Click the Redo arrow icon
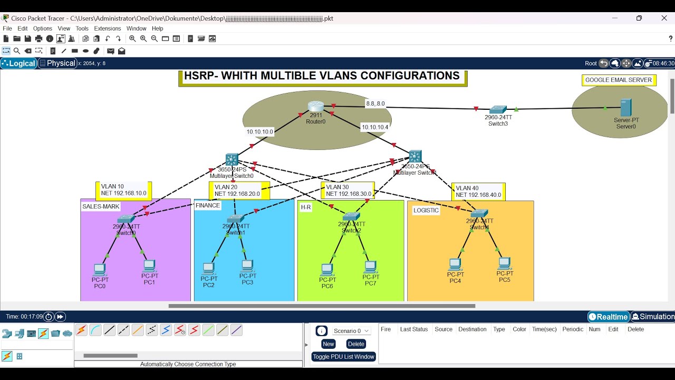Screen dimensions: 675x380 [x=118, y=39]
